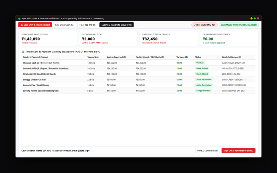Image resolution: width=277 pixels, height=173 pixels.
Task: Submit Z-Report to Cloud [F10]
Action: tap(117, 25)
